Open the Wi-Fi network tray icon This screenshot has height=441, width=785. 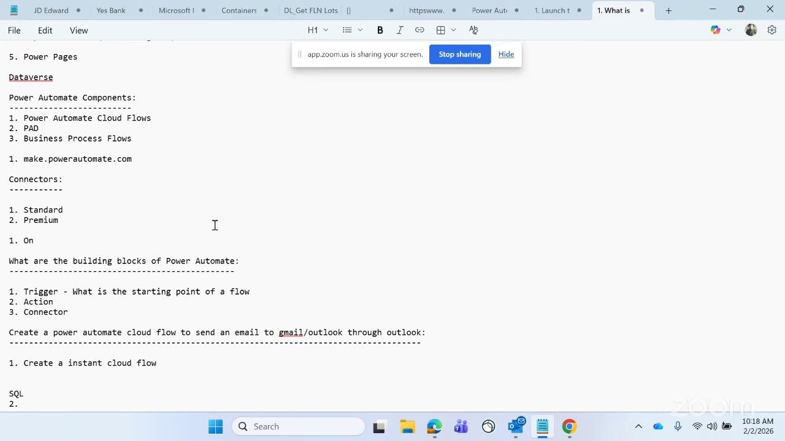[x=697, y=426]
